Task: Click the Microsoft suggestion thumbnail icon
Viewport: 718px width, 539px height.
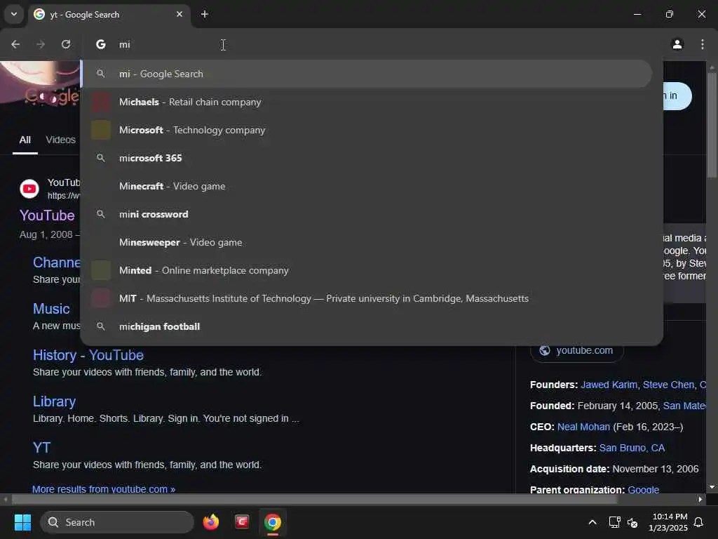Action: point(101,130)
